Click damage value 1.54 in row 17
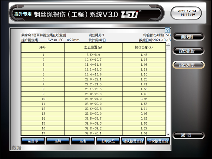Image resolution: width=212 pixels, height=159 pixels. (x=144, y=133)
